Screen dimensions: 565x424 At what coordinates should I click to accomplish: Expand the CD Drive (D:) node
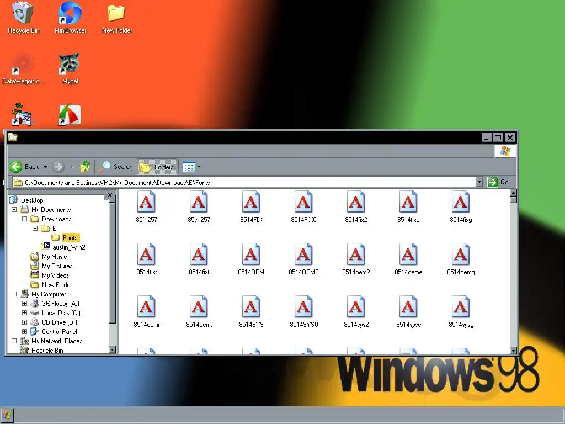tap(24, 322)
